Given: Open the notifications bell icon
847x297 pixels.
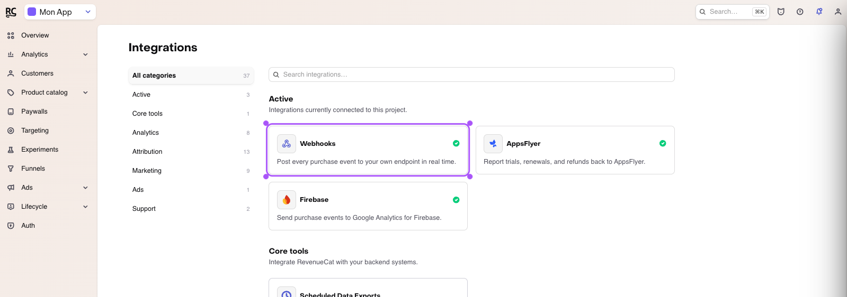Looking at the screenshot, I should click(x=819, y=12).
